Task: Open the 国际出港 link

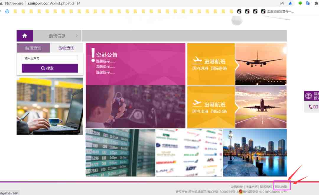Action: click(219, 111)
